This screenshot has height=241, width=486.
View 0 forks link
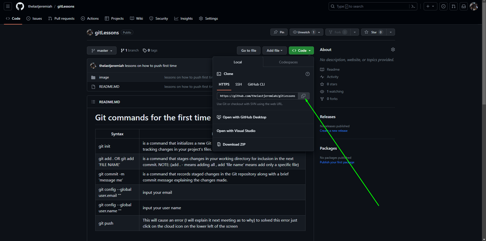click(329, 99)
